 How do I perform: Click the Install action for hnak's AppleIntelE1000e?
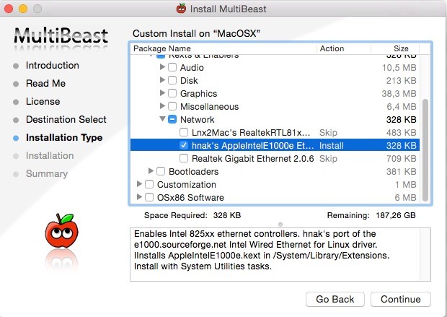(x=331, y=146)
